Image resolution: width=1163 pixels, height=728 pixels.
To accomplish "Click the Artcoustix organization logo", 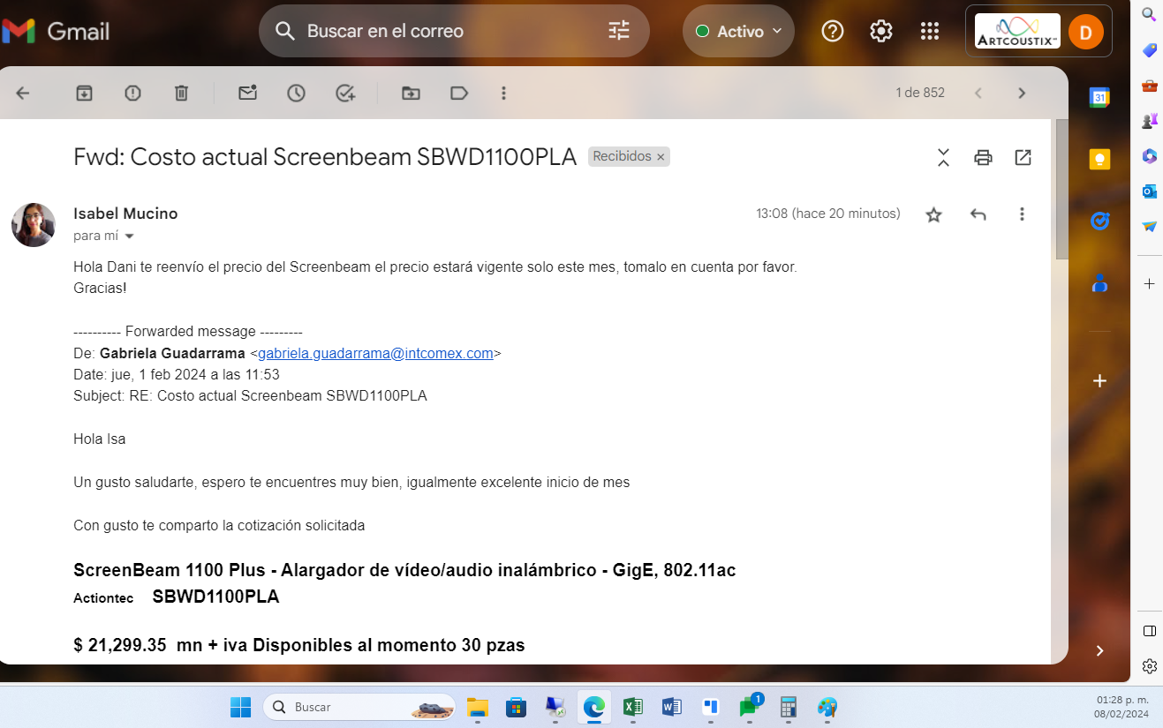I will (x=1017, y=31).
